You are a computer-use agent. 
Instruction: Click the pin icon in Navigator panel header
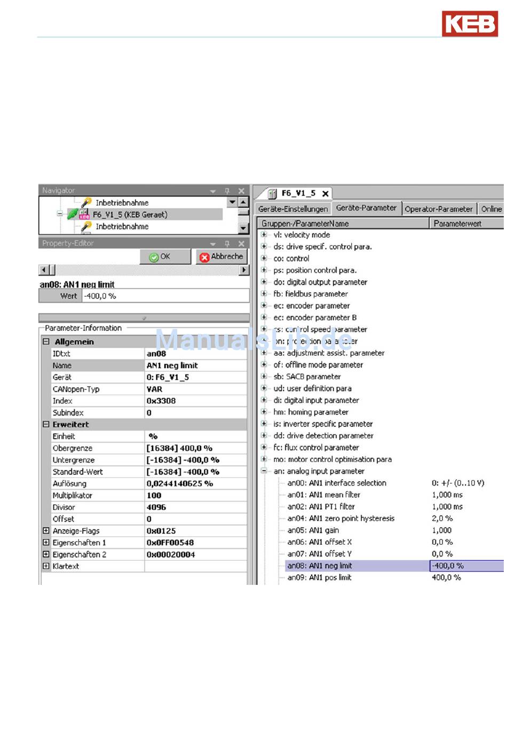[x=227, y=191]
